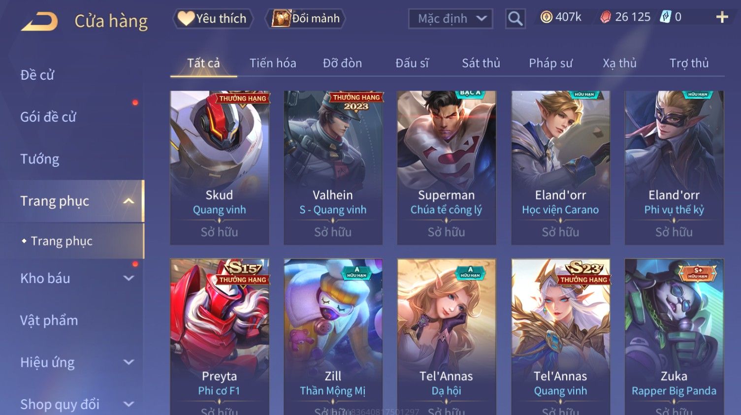Switch to the Sát thủ tab
This screenshot has height=415, width=741.
pos(481,63)
